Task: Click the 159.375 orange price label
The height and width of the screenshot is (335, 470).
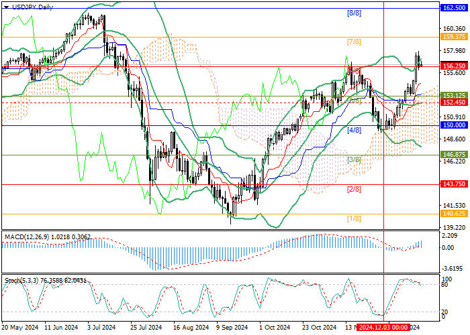Action: 454,37
